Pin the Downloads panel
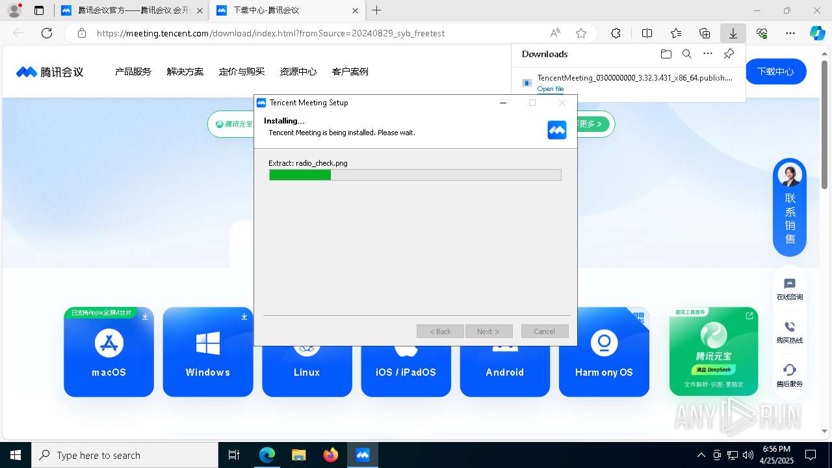 click(729, 54)
